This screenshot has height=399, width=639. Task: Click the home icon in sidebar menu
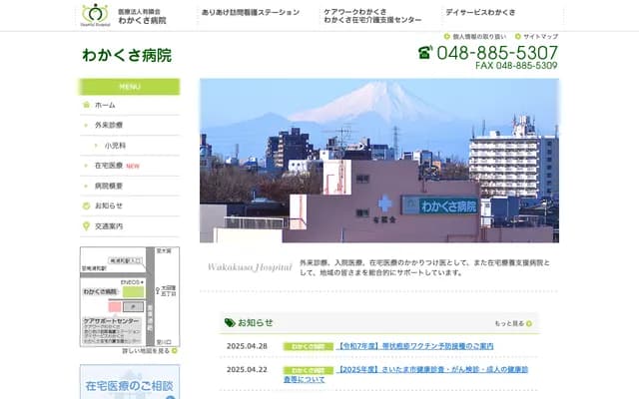[x=87, y=105]
